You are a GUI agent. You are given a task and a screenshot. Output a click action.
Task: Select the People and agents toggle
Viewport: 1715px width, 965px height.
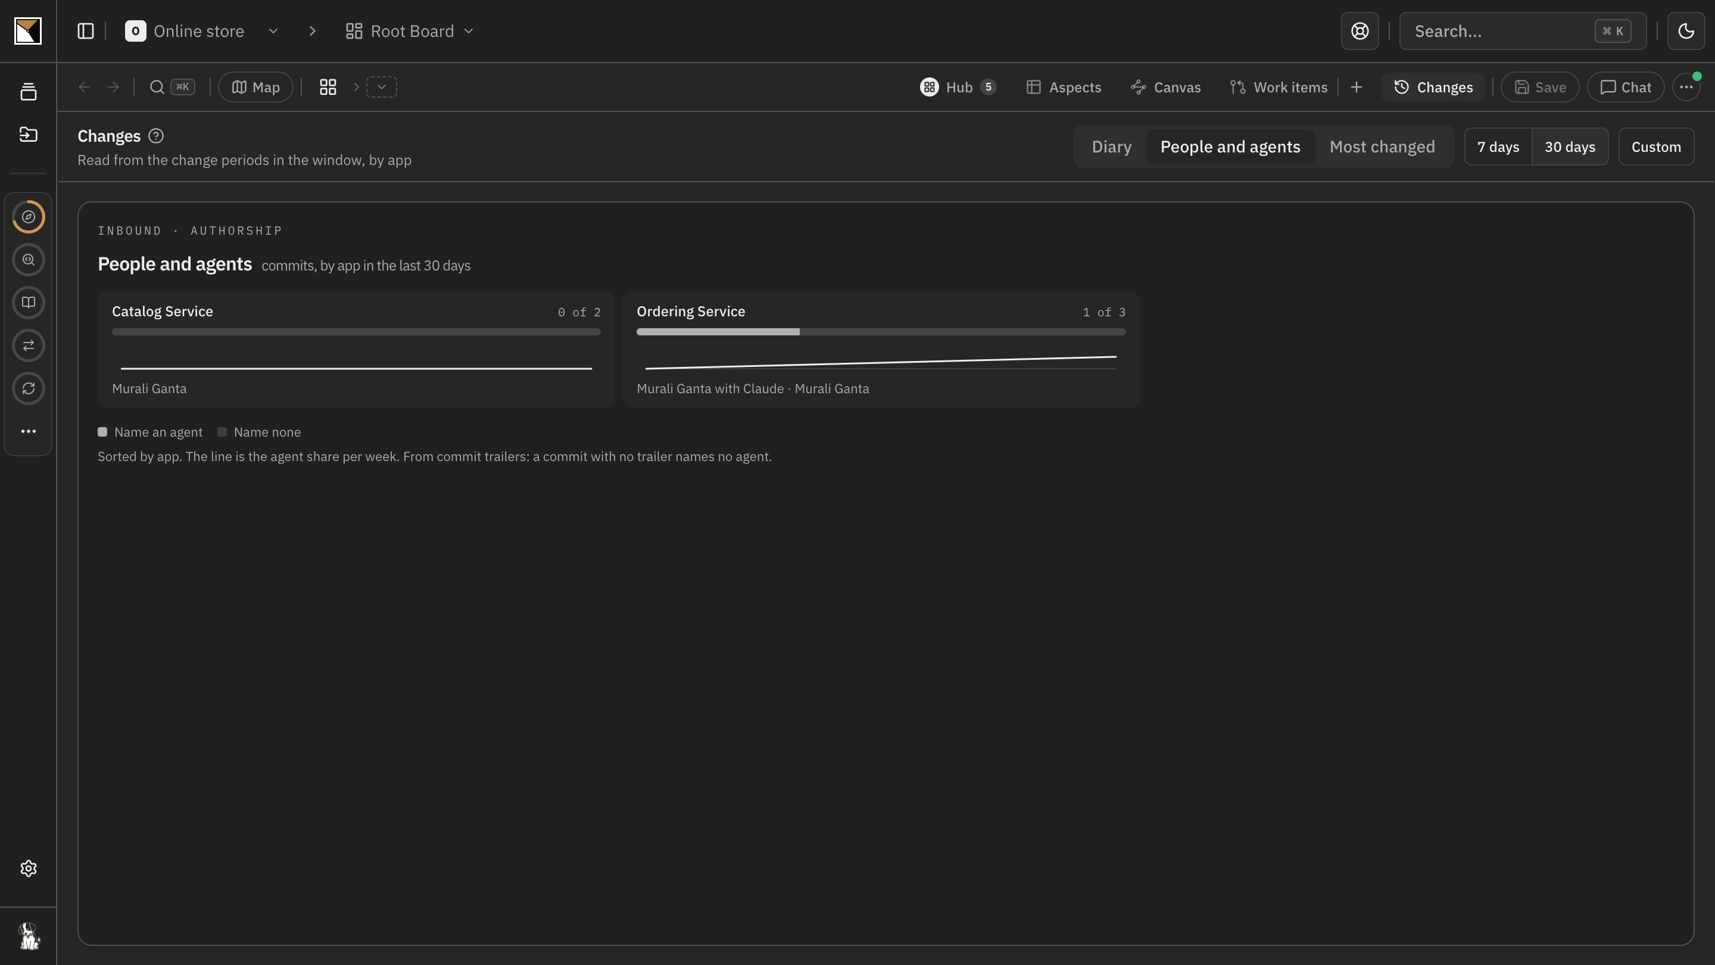[x=1230, y=147]
